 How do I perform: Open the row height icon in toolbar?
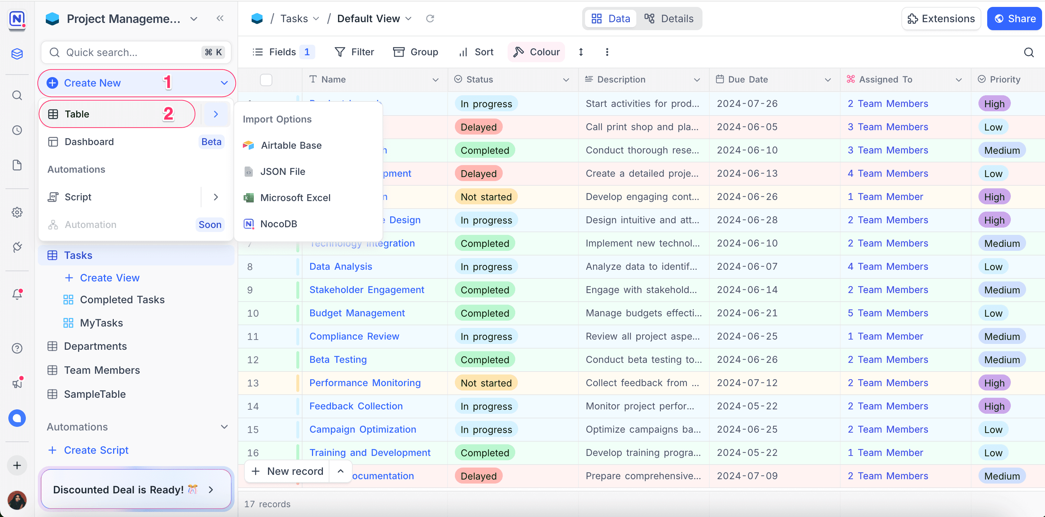point(581,52)
